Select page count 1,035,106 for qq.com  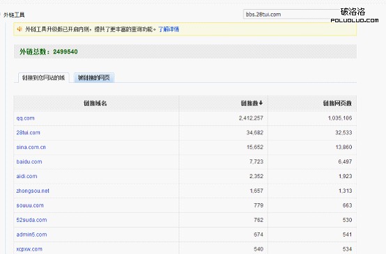pos(340,118)
